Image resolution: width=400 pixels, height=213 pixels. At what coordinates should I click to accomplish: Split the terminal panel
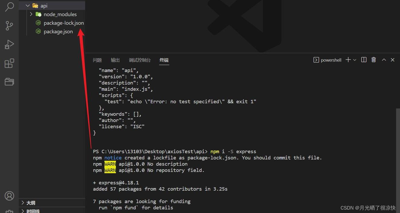[364, 60]
